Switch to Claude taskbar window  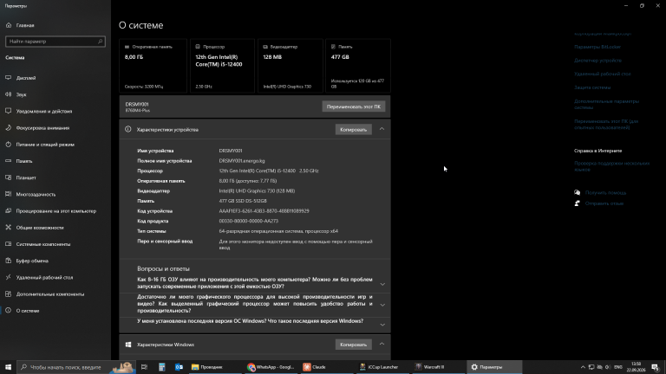[328, 367]
